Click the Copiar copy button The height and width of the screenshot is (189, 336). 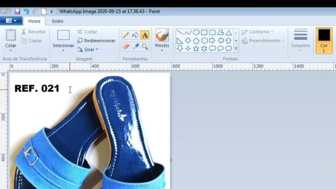31,41
